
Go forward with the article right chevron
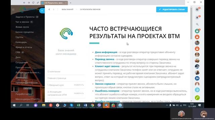(x=54, y=9)
